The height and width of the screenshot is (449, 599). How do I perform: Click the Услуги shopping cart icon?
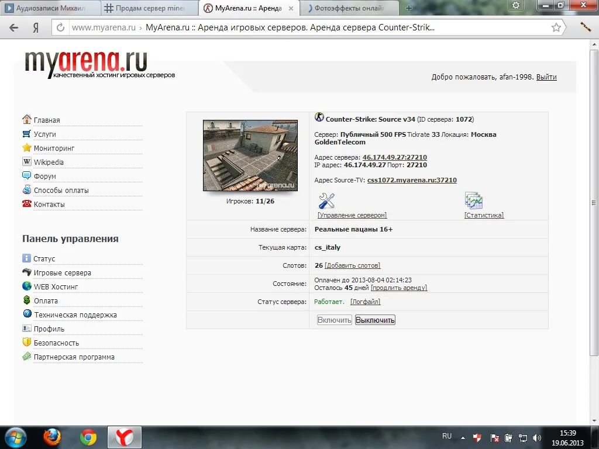[27, 134]
